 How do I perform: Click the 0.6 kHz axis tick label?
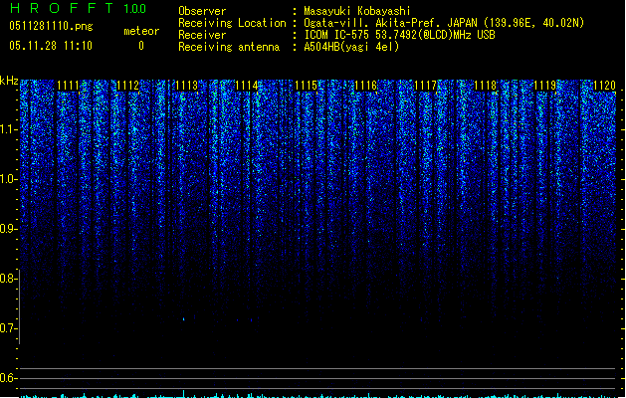(x=8, y=378)
